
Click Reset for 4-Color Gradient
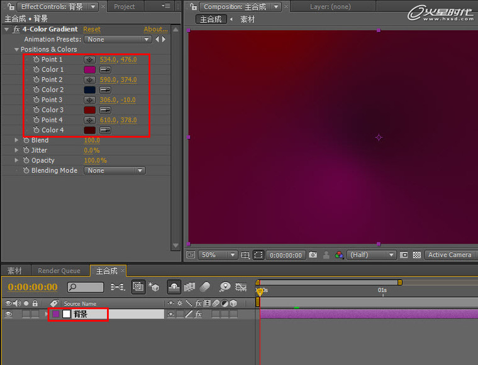coord(92,30)
